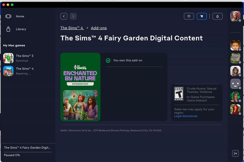The width and height of the screenshot is (244, 162).
Task: Click the green owned checkmark icon
Action: (108, 60)
